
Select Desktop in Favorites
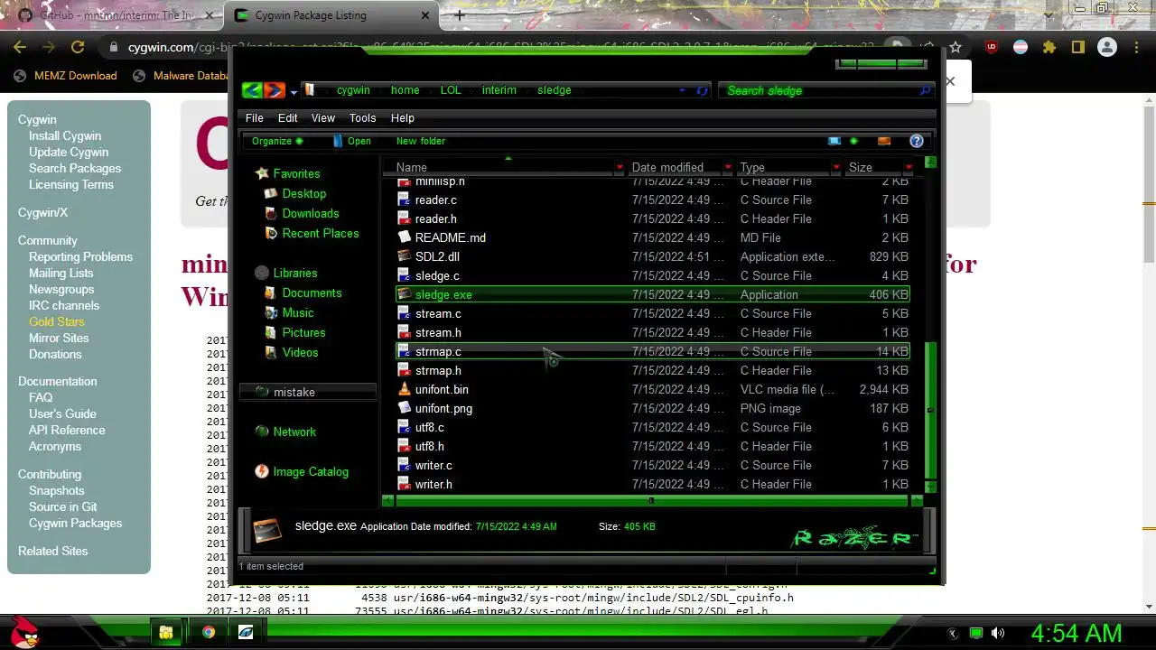(303, 193)
